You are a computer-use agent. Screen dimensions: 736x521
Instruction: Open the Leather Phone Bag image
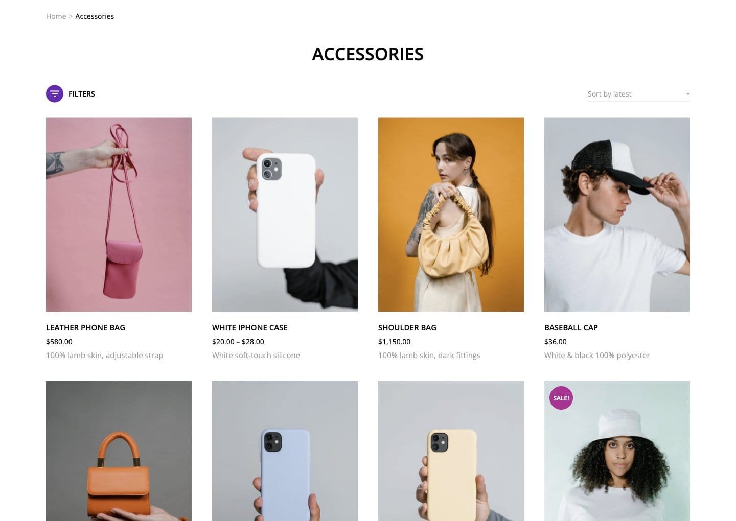(119, 215)
